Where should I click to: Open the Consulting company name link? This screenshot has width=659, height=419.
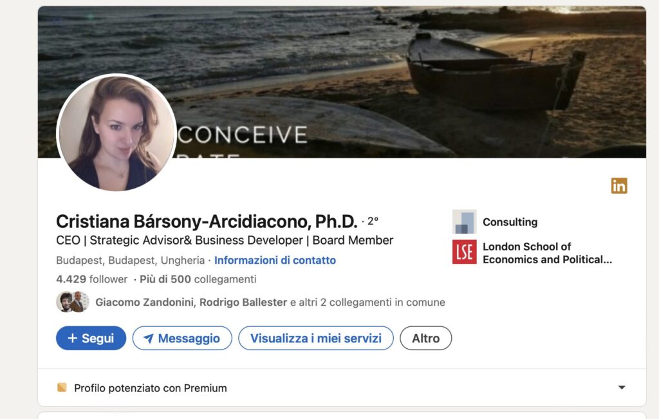tap(510, 222)
